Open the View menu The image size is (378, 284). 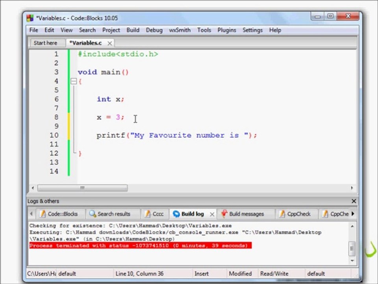coord(67,30)
